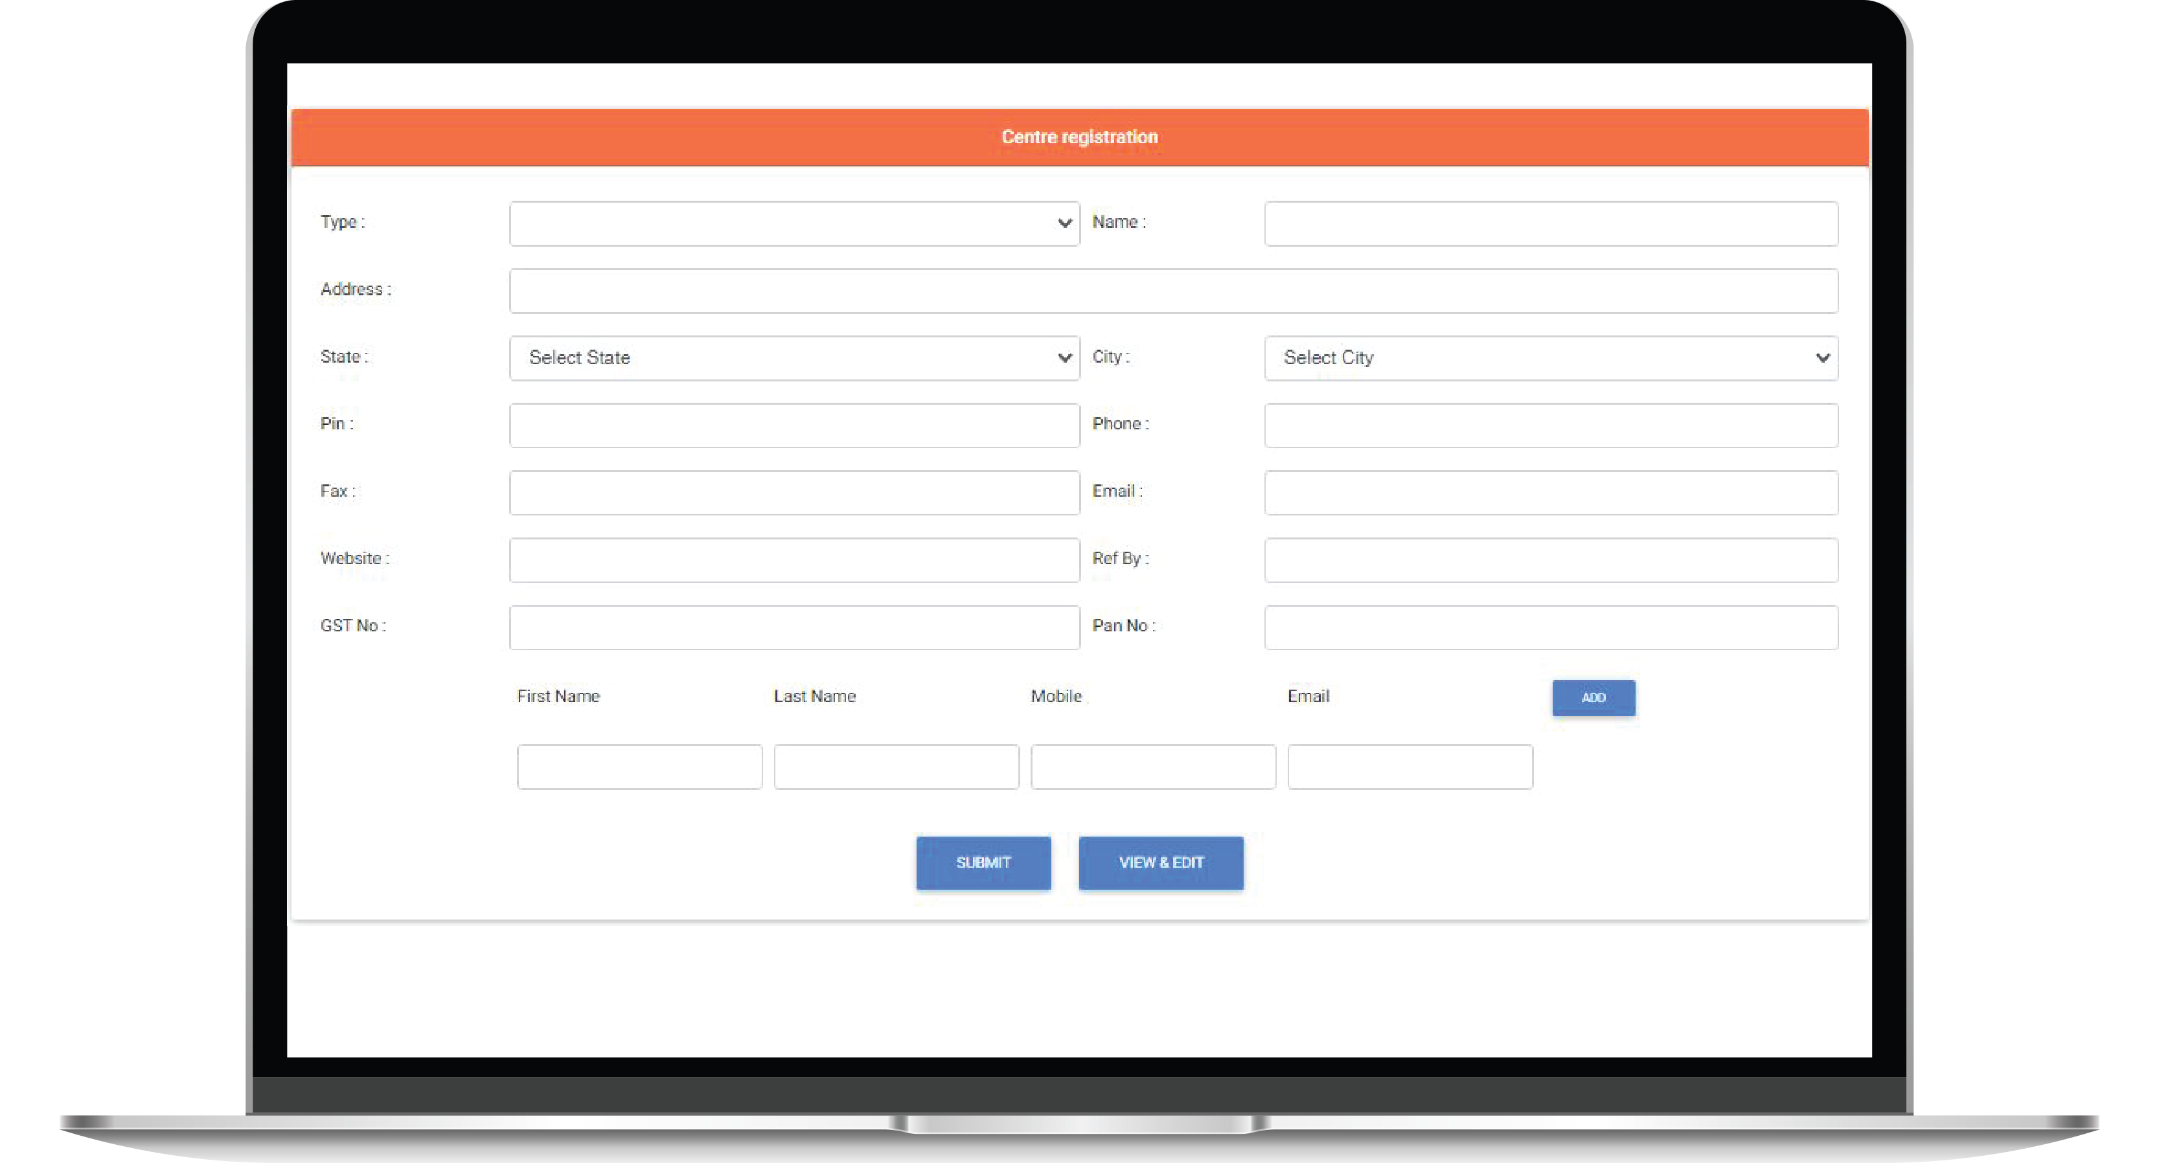
Task: Click the Name input field
Action: point(1551,223)
